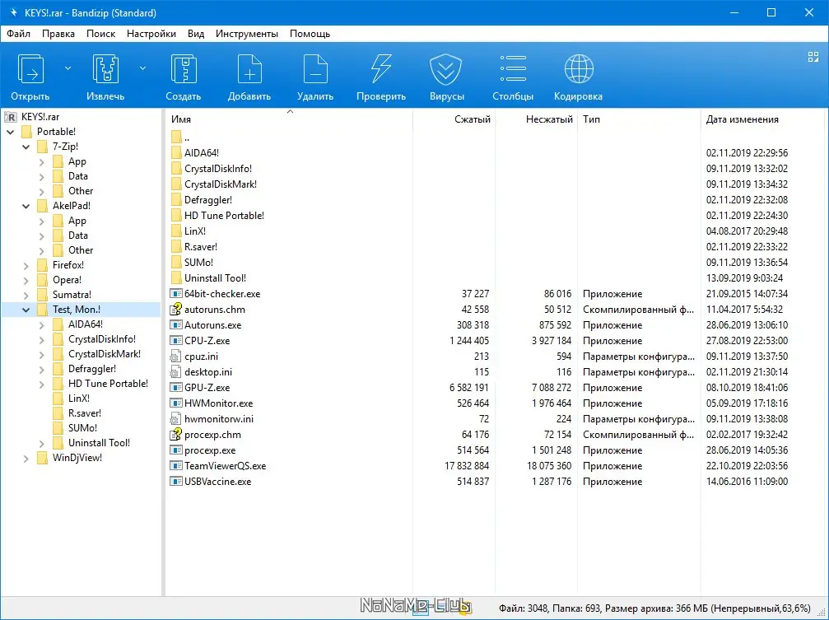The image size is (829, 620).
Task: Select the SUMo! folder icon in file list
Action: pyautogui.click(x=177, y=263)
